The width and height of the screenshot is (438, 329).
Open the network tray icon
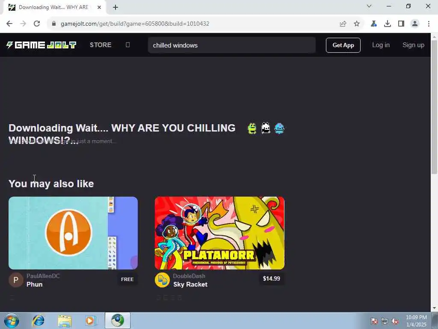(385, 321)
